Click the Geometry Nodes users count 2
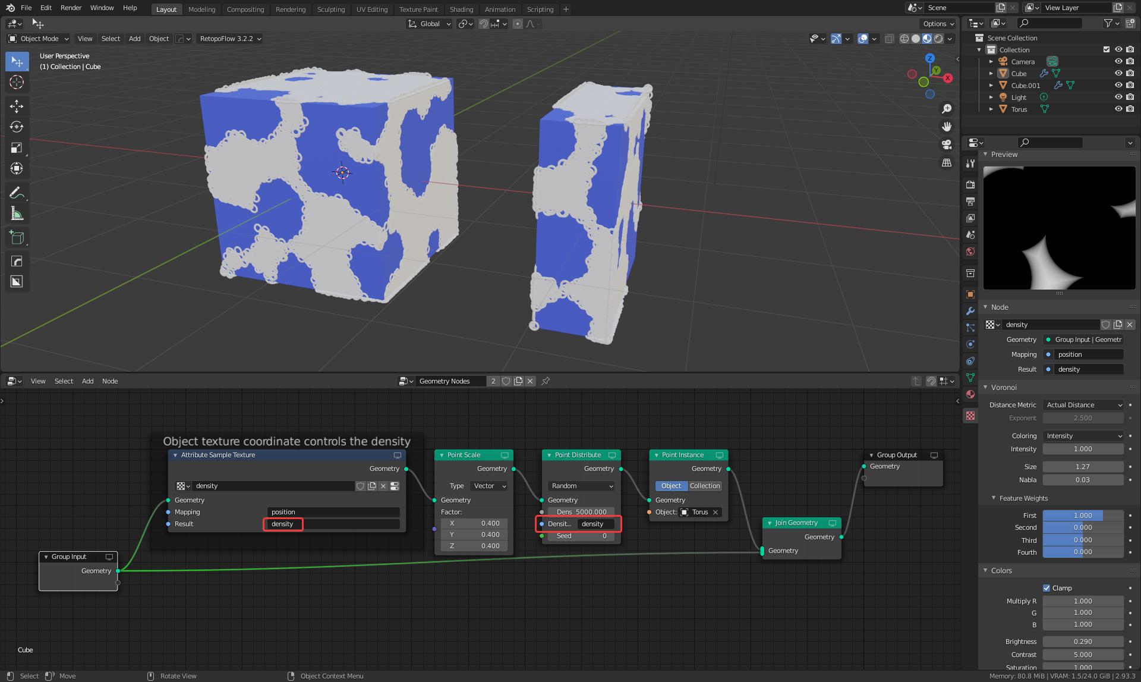The height and width of the screenshot is (682, 1141). click(493, 381)
